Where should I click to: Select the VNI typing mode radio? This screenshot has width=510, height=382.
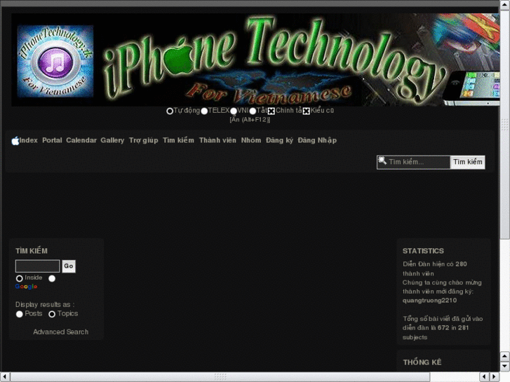[x=234, y=111]
